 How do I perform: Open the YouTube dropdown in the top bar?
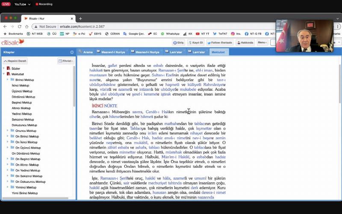pos(23,4)
